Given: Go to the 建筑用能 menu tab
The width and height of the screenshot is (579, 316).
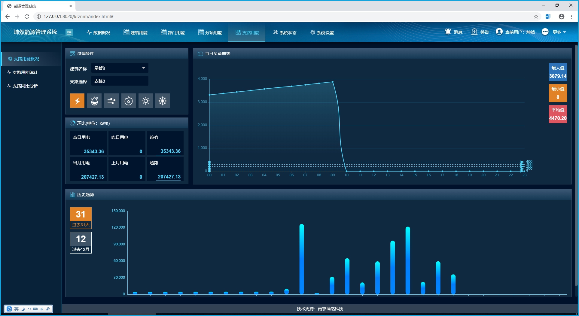Looking at the screenshot, I should click(x=136, y=32).
